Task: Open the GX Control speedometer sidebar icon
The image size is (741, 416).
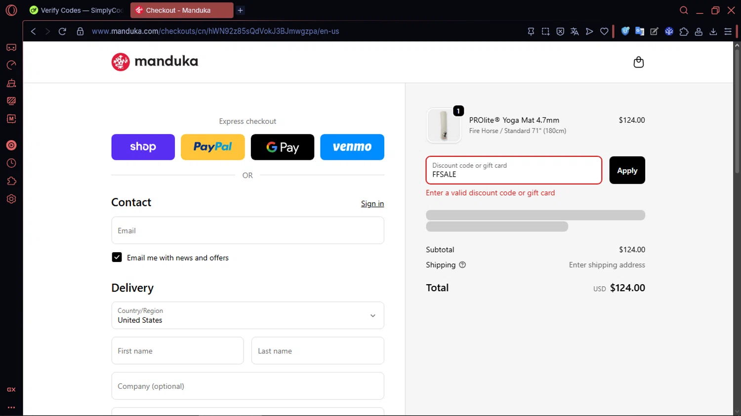Action: click(11, 65)
